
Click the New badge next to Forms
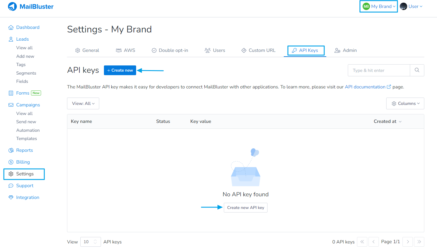click(36, 93)
